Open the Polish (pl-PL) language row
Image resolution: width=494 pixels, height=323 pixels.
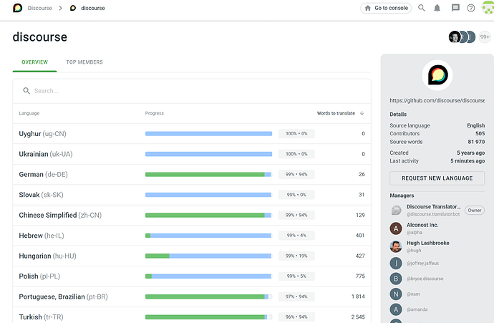point(192,276)
